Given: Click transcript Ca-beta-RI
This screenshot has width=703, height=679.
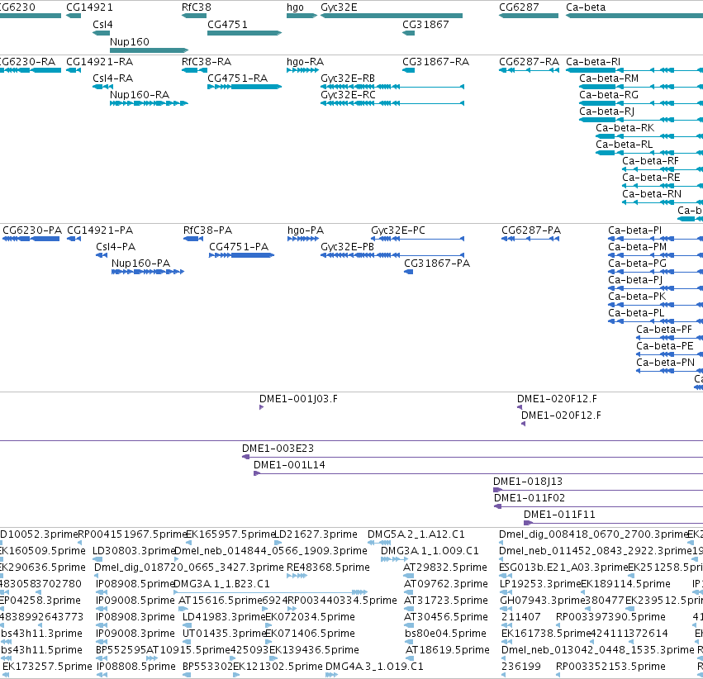Looking at the screenshot, I should coord(634,70).
